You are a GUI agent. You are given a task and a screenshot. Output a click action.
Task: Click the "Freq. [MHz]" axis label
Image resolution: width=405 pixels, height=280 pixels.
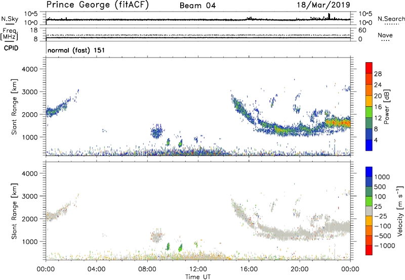coord(10,34)
